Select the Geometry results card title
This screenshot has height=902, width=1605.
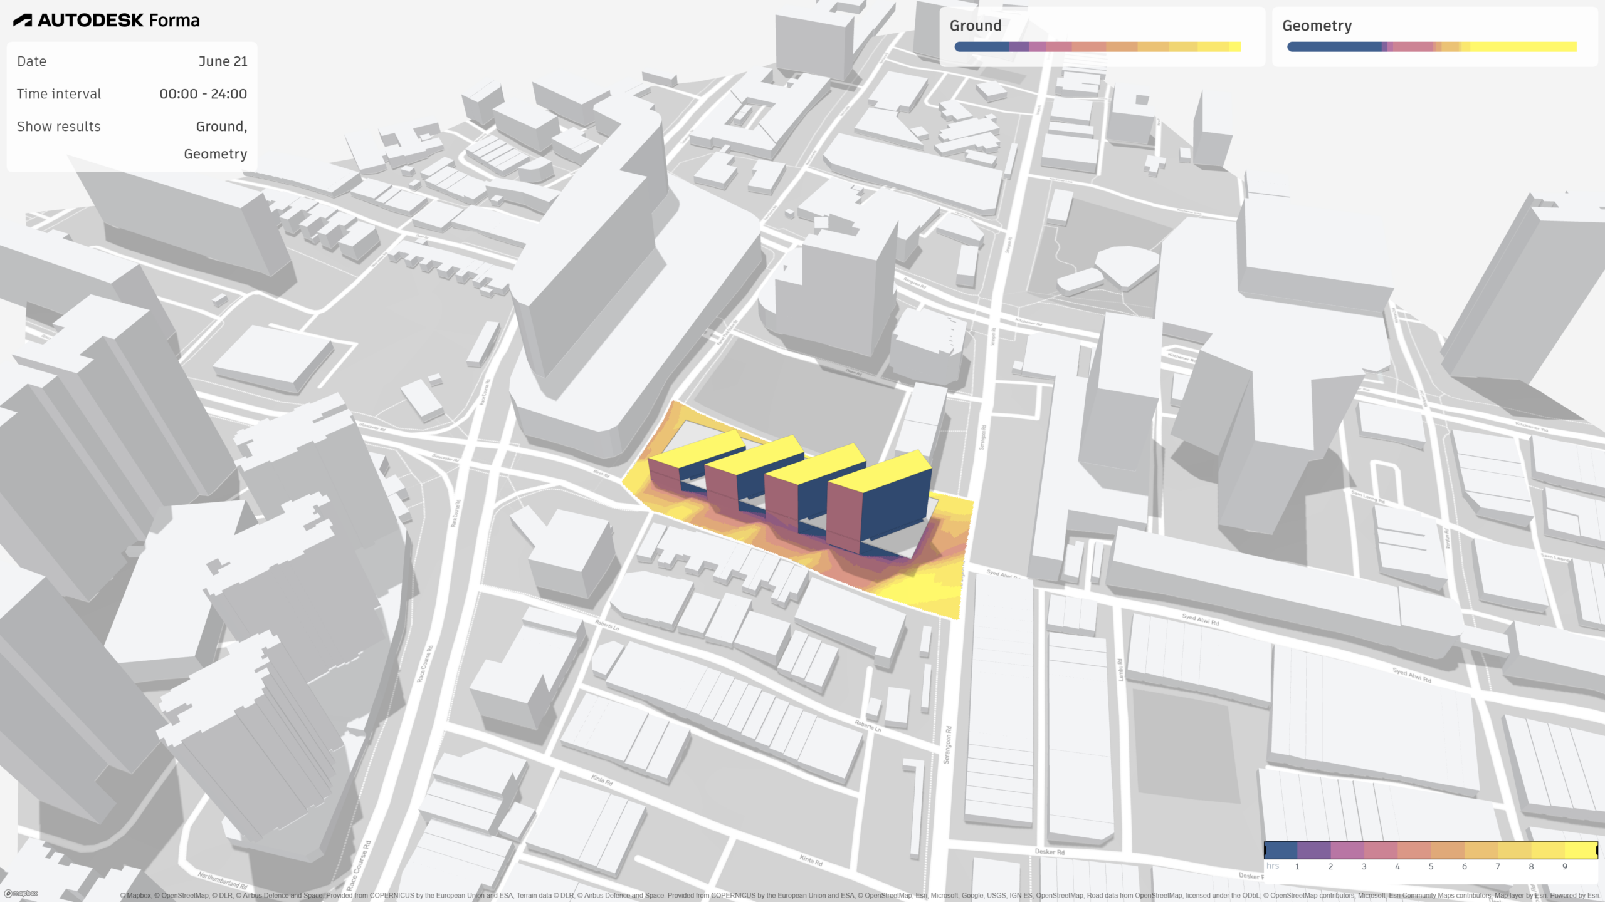coord(1317,26)
